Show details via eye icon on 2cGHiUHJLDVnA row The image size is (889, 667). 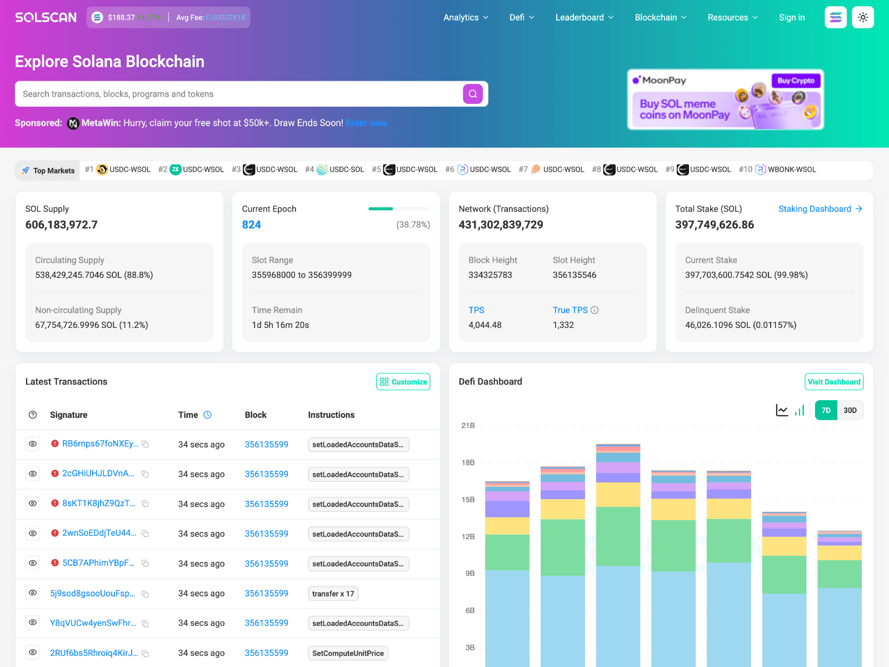pyautogui.click(x=32, y=474)
